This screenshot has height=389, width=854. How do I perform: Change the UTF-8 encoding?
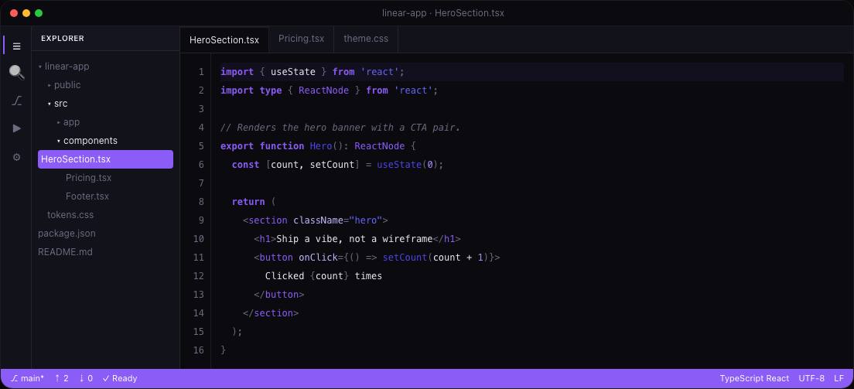[811, 378]
